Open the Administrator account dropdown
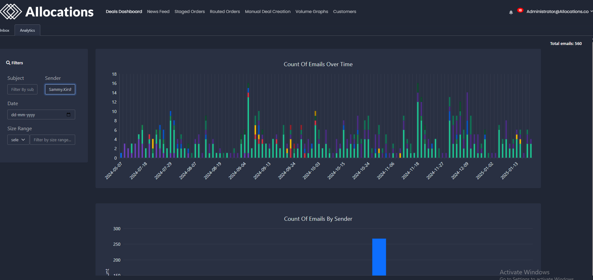The height and width of the screenshot is (280, 593). tap(559, 12)
